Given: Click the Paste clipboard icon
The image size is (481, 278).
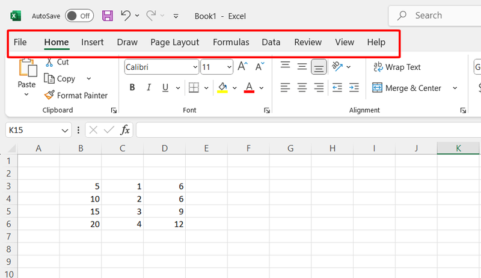Looking at the screenshot, I should pos(28,67).
